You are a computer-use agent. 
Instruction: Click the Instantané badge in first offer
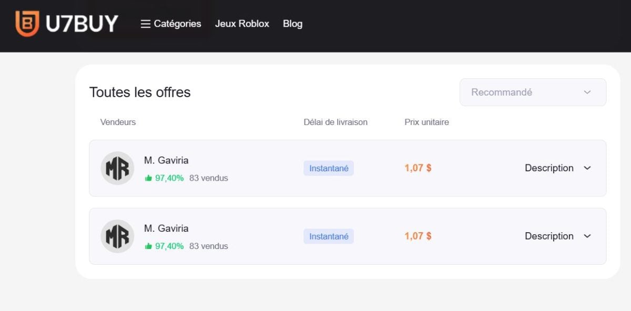point(329,168)
